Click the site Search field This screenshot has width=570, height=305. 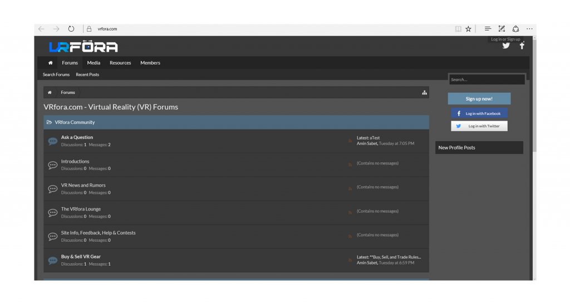[x=487, y=79]
